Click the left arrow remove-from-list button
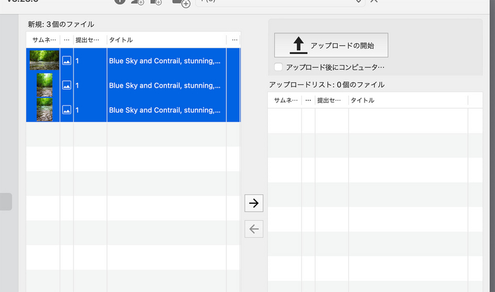Screen dimensions: 495x292 click(x=254, y=229)
